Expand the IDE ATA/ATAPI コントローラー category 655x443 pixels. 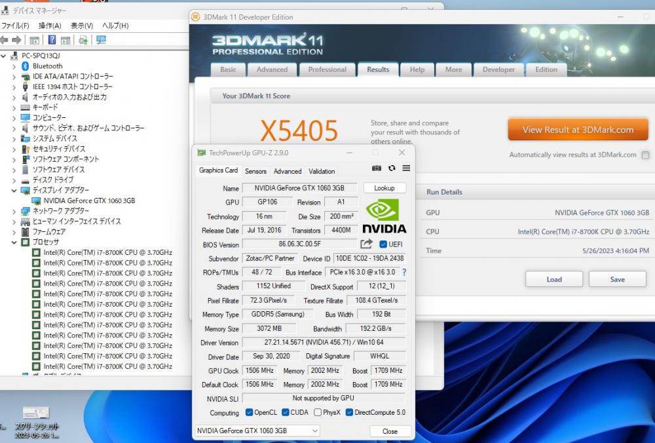tap(14, 77)
